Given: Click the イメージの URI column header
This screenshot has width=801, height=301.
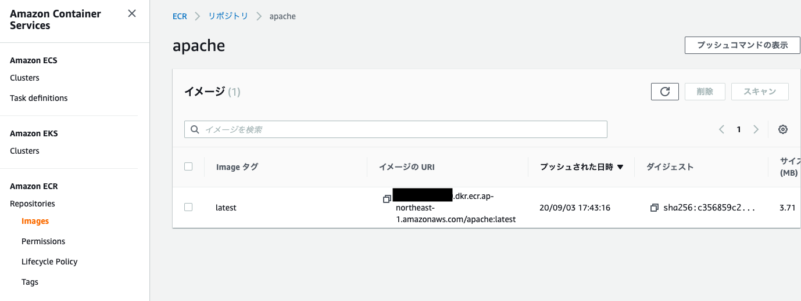Looking at the screenshot, I should pyautogui.click(x=407, y=167).
